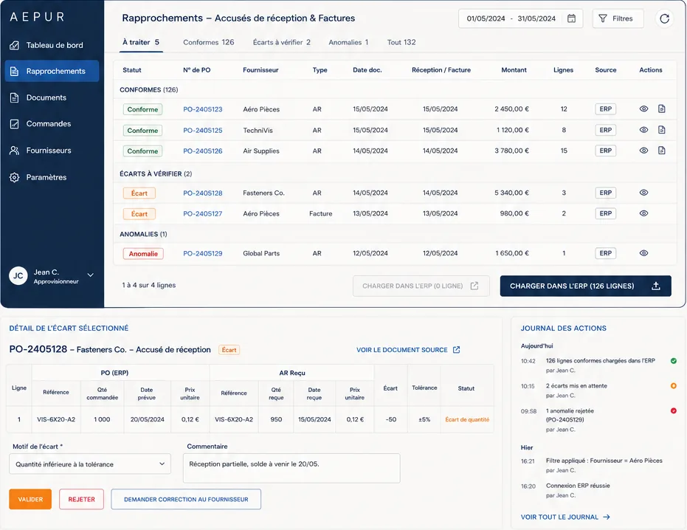Open PO-2405129 link
The width and height of the screenshot is (687, 530).
[202, 253]
